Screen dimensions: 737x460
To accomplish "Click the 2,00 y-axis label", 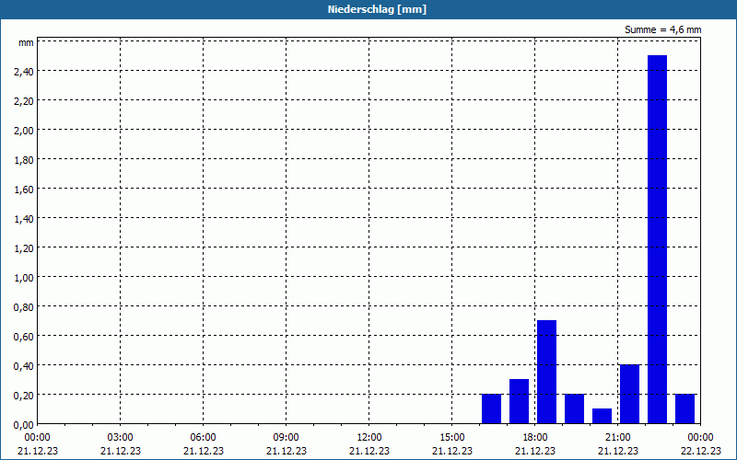I will [24, 131].
